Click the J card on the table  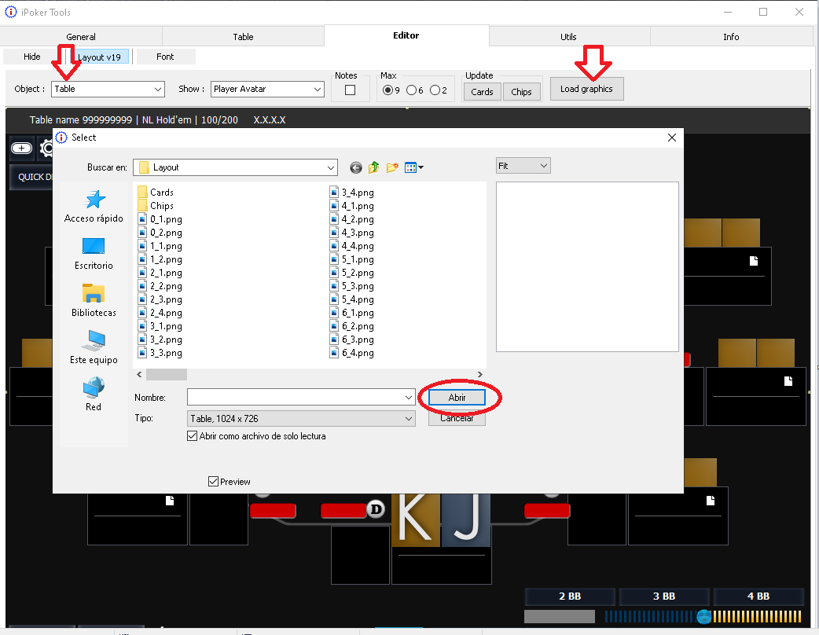tap(466, 519)
